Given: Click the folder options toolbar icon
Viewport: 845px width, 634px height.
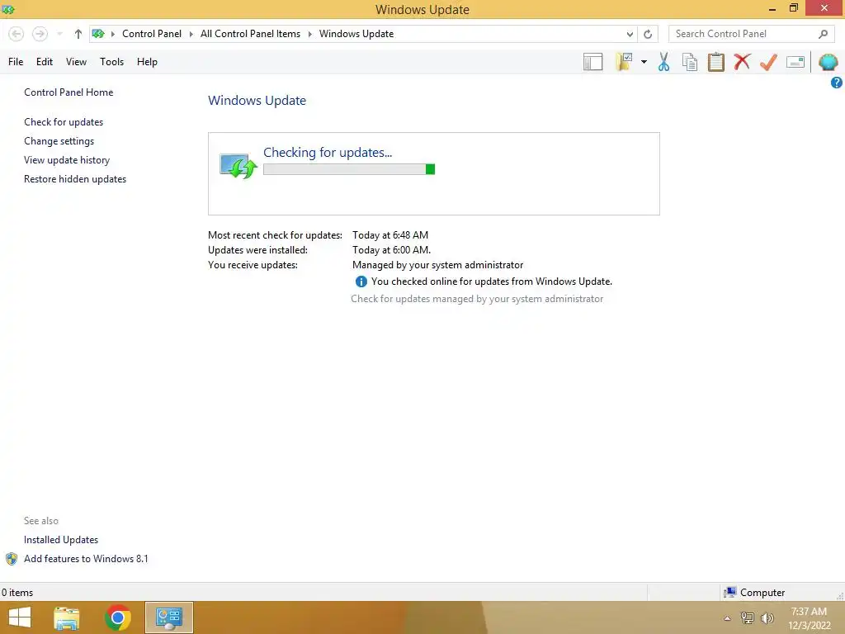Looking at the screenshot, I should 624,62.
